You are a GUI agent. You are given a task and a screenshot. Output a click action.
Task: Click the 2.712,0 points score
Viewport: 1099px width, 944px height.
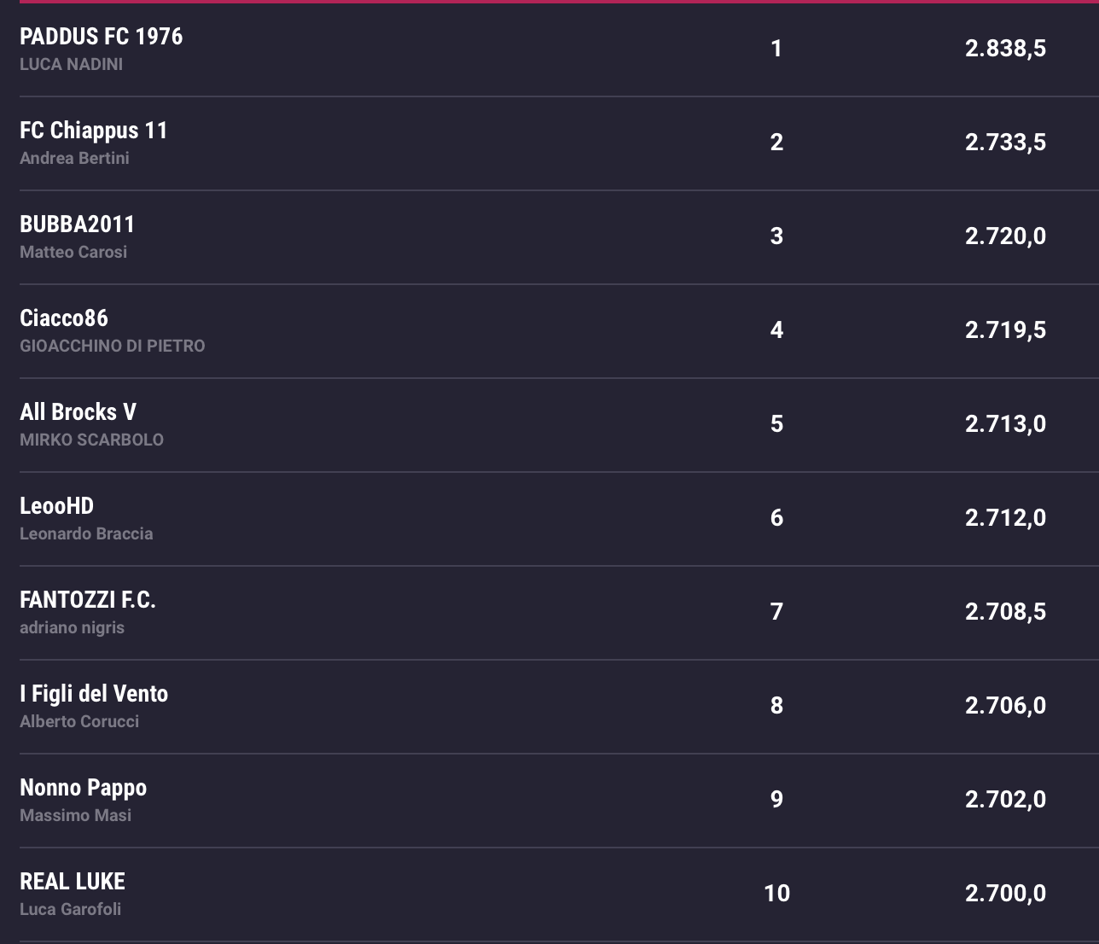point(1005,518)
